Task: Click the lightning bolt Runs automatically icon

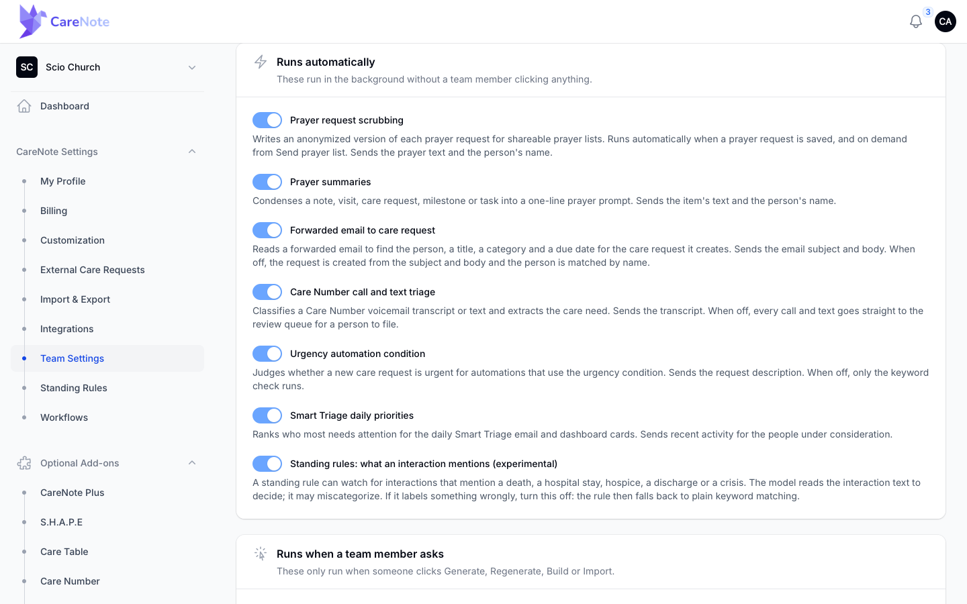Action: coord(261,62)
